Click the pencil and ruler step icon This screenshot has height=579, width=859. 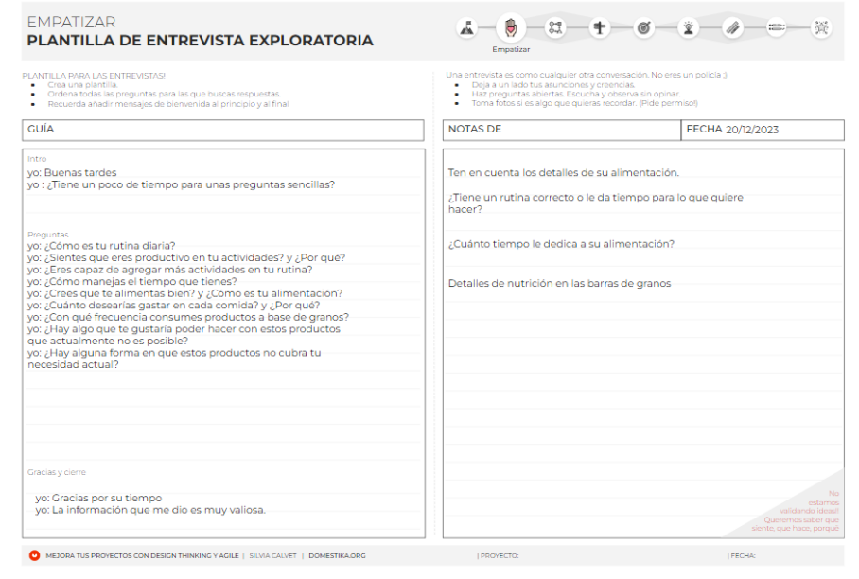click(x=733, y=28)
